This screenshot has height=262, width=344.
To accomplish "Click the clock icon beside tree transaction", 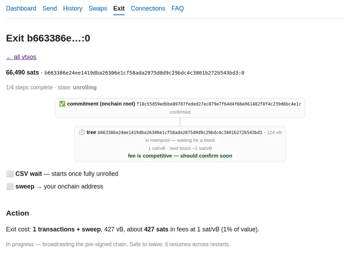I will (x=82, y=132).
